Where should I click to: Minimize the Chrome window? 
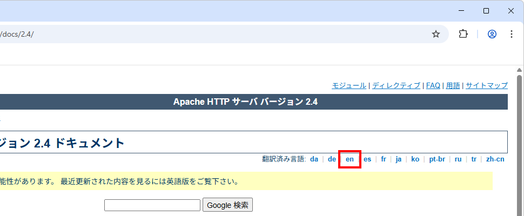(x=462, y=11)
